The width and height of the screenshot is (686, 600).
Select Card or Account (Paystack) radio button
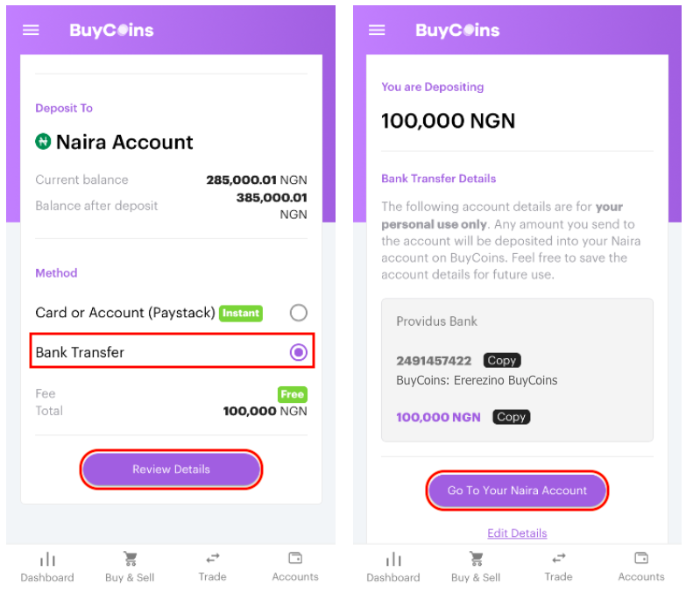pos(299,313)
